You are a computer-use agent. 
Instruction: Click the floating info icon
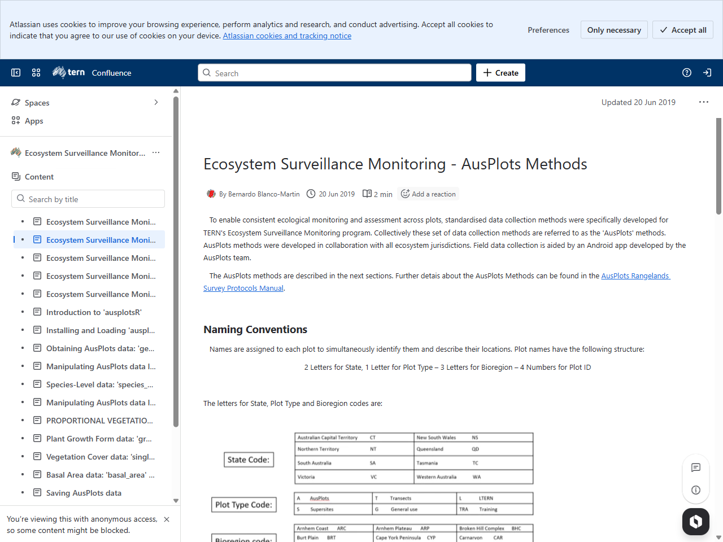(x=695, y=489)
